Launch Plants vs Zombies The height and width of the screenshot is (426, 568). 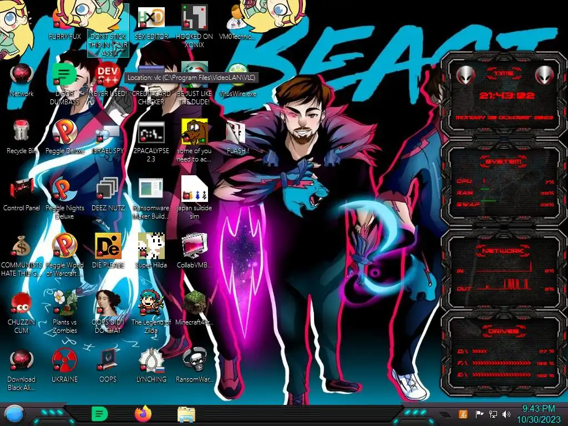[x=64, y=313]
